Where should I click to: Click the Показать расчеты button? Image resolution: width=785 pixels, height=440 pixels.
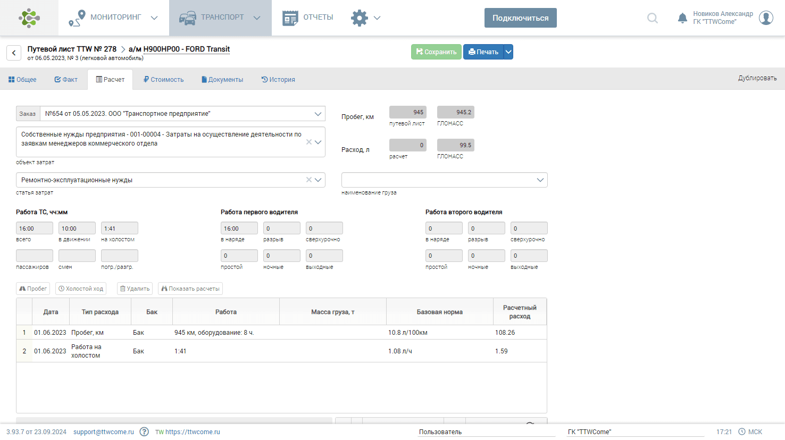(x=190, y=289)
